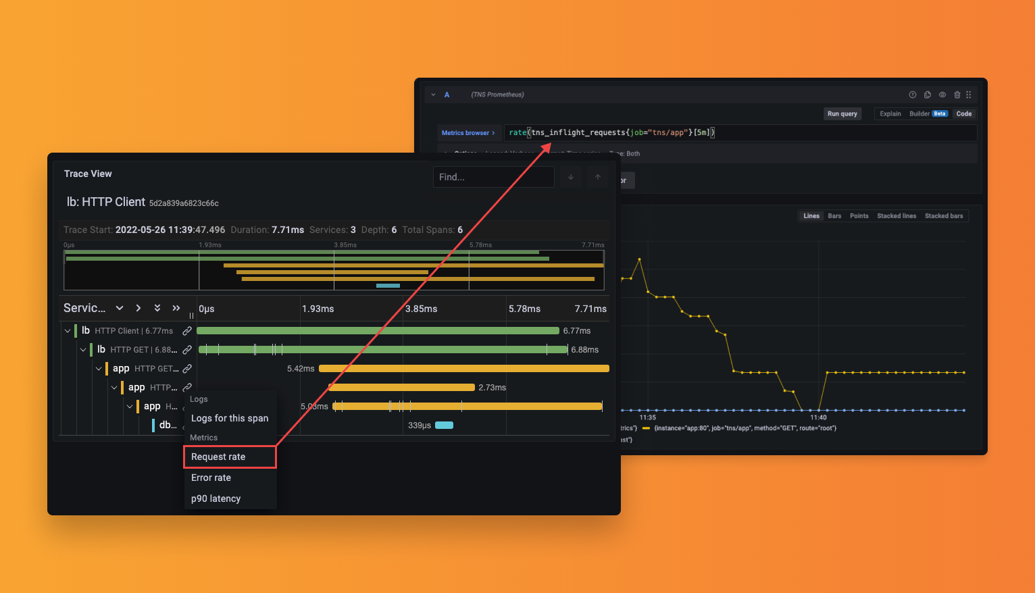Duplicate the query using the copy icon

click(x=928, y=95)
